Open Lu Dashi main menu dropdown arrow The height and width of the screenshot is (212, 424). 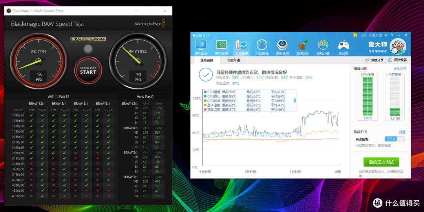[x=392, y=35]
